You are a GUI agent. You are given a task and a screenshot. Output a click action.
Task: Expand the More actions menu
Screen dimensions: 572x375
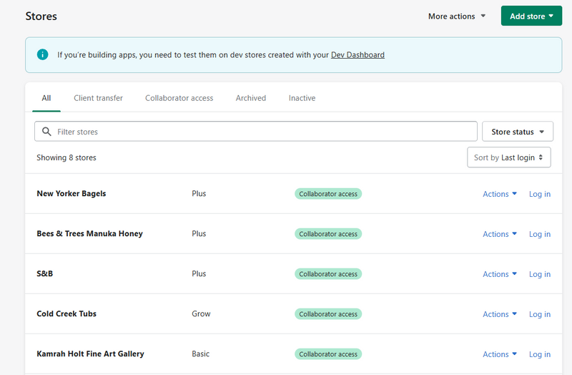pyautogui.click(x=457, y=16)
